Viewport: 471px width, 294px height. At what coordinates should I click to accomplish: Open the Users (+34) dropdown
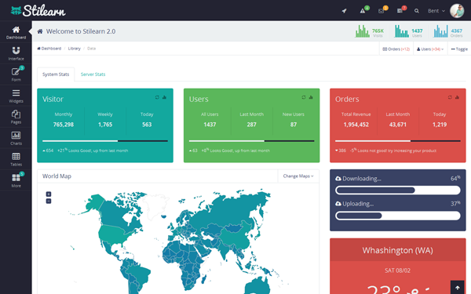pyautogui.click(x=430, y=49)
